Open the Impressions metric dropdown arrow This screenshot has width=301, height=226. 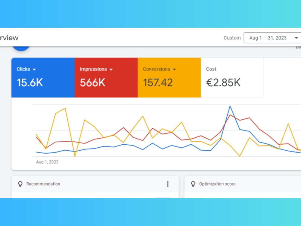pos(111,69)
